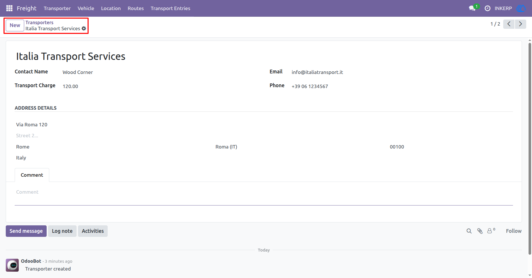The width and height of the screenshot is (532, 278).
Task: Open the activities clock icon
Action: tap(487, 8)
